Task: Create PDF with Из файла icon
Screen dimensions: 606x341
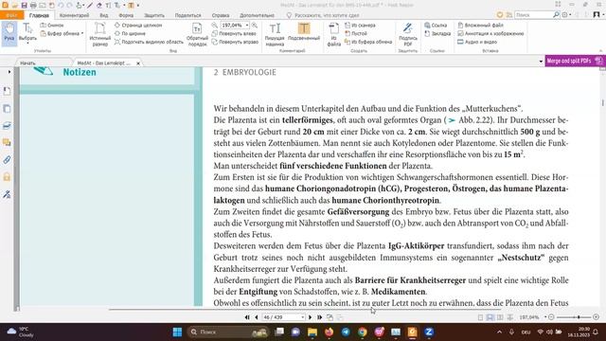Action: pos(333,34)
